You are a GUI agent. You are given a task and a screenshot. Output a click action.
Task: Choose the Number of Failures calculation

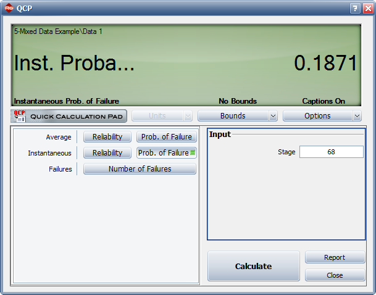[140, 169]
